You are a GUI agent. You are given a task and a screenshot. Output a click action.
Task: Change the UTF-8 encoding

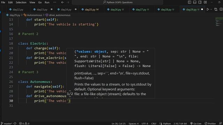pos(145,124)
